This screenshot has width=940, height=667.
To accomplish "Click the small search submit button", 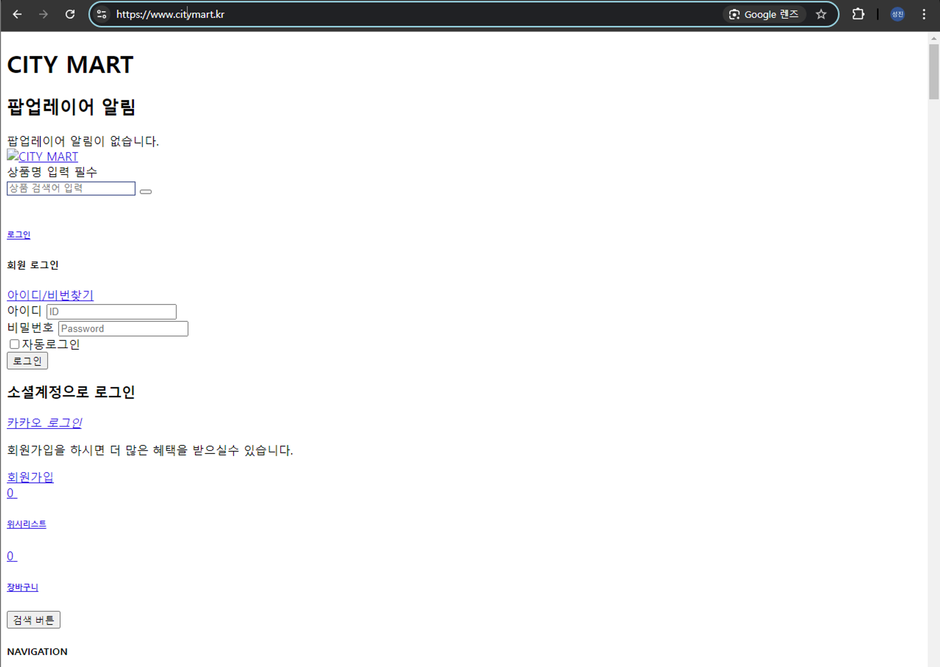I will point(146,192).
